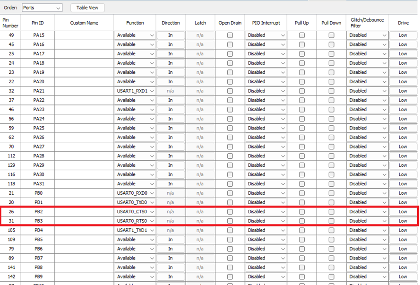Click the Function column header
Image resolution: width=420 pixels, height=285 pixels.
tap(135, 23)
